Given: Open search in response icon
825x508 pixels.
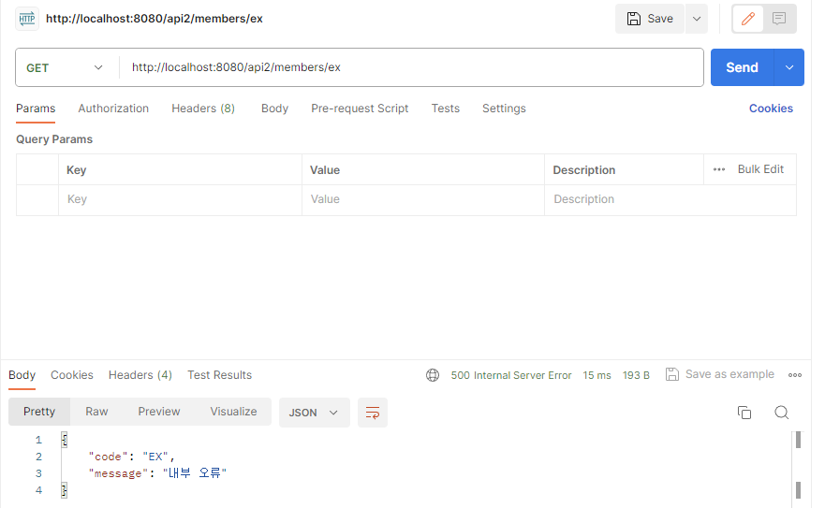Looking at the screenshot, I should coord(781,413).
